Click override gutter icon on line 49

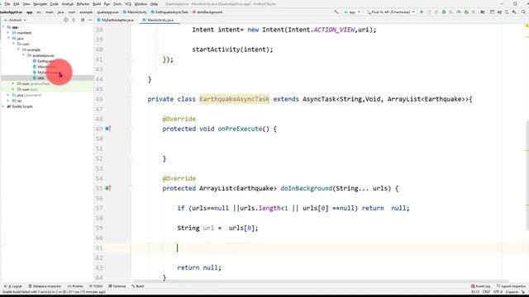[x=107, y=129]
